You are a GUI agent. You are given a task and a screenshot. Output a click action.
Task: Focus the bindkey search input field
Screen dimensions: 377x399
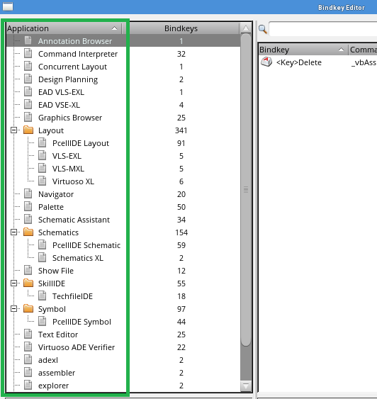click(322, 29)
